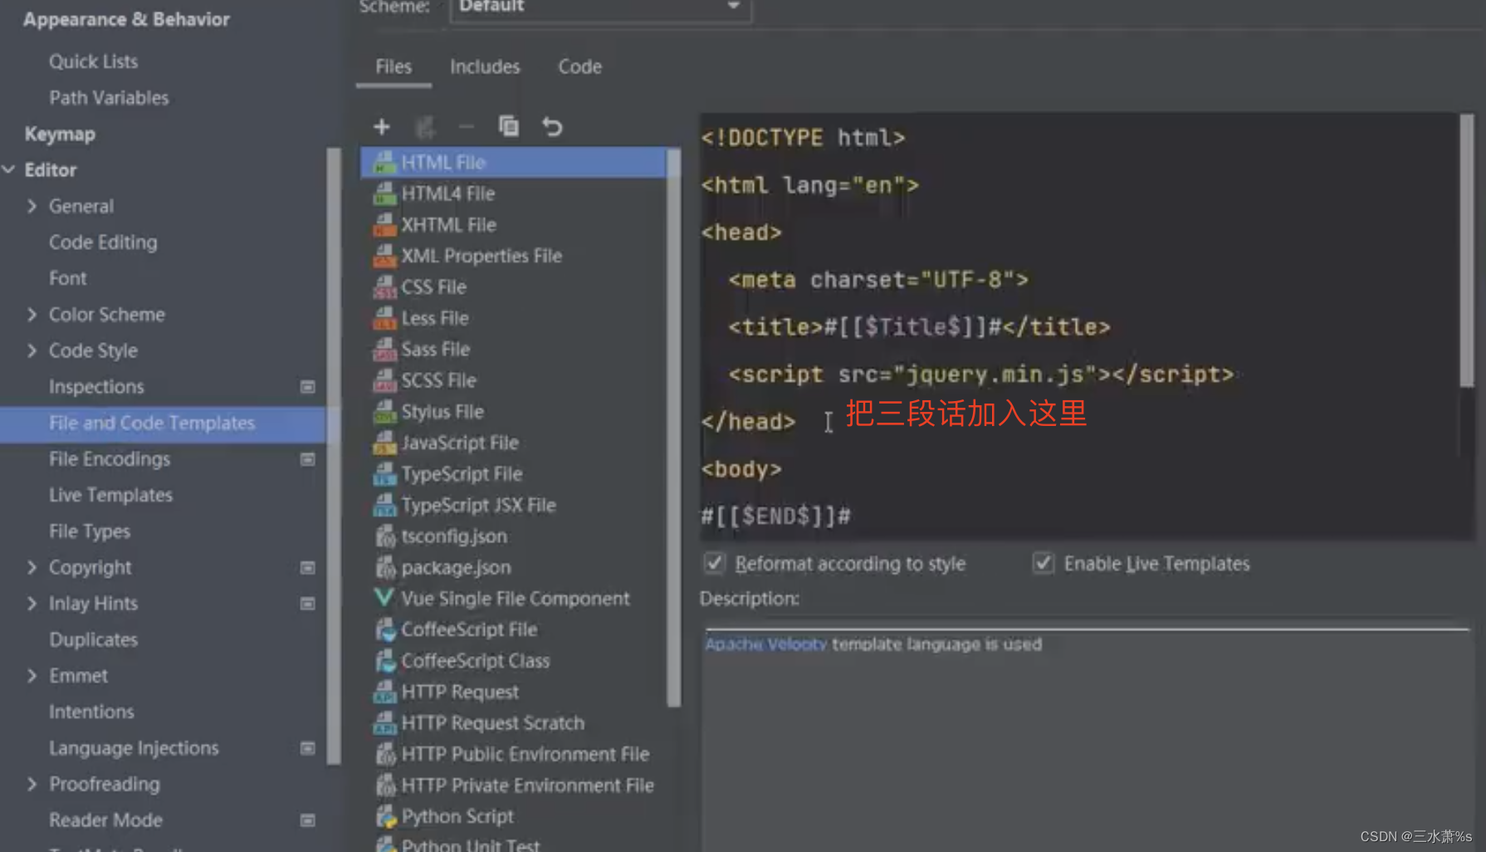
Task: Collapse the Editor section
Action: pos(9,169)
